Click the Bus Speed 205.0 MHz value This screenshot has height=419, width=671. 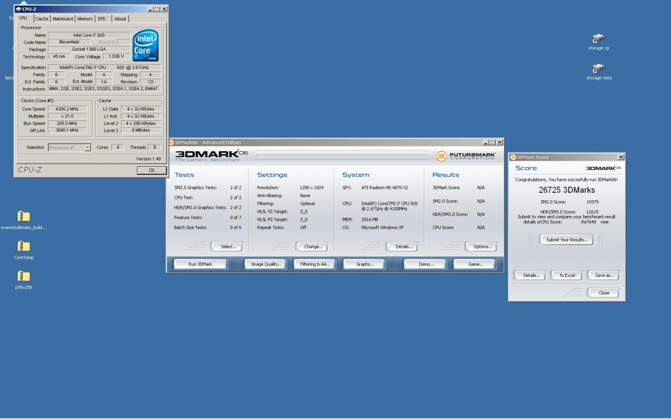pyautogui.click(x=67, y=123)
